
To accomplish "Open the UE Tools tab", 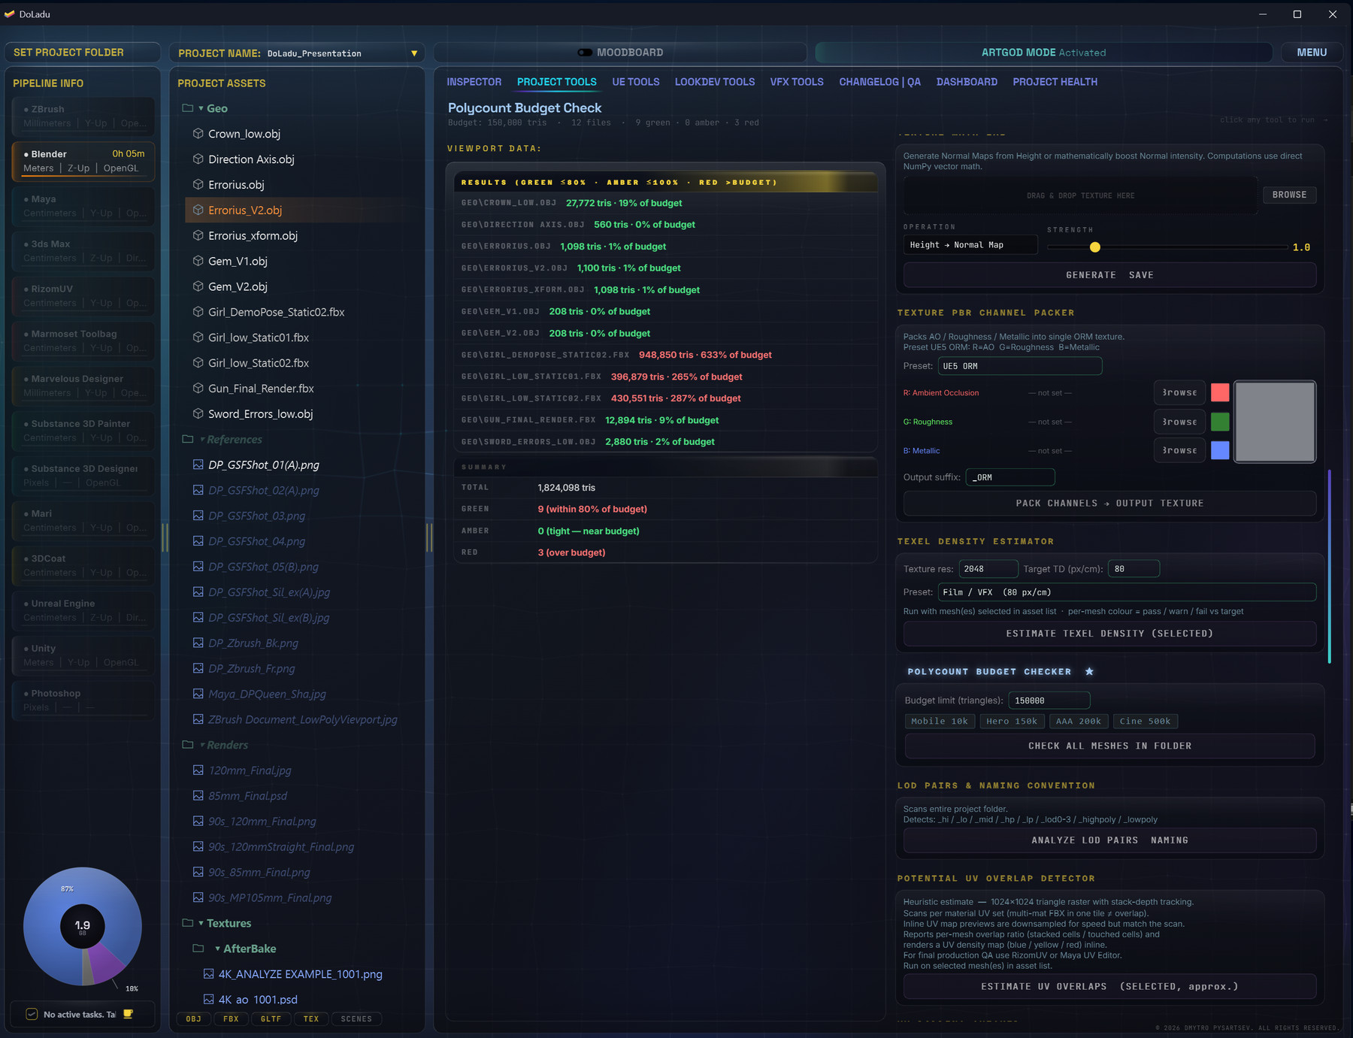I will point(635,82).
